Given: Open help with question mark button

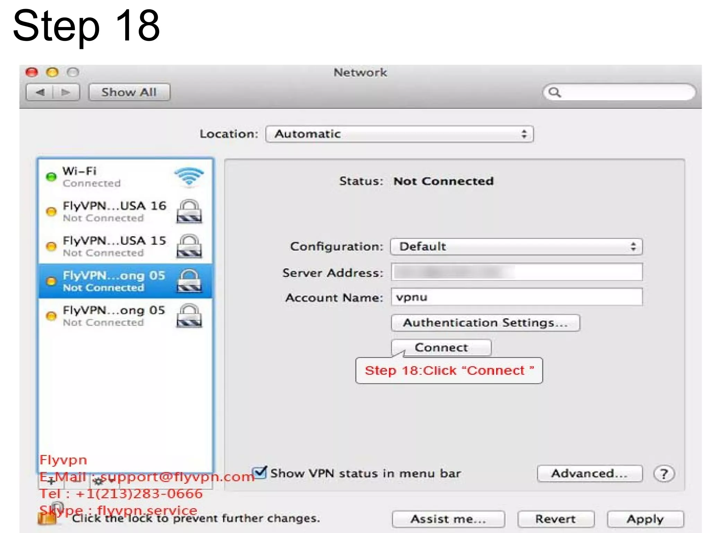Looking at the screenshot, I should 664,474.
